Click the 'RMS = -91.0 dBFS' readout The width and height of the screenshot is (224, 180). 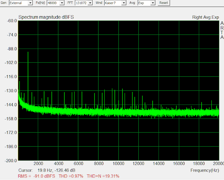point(36,176)
